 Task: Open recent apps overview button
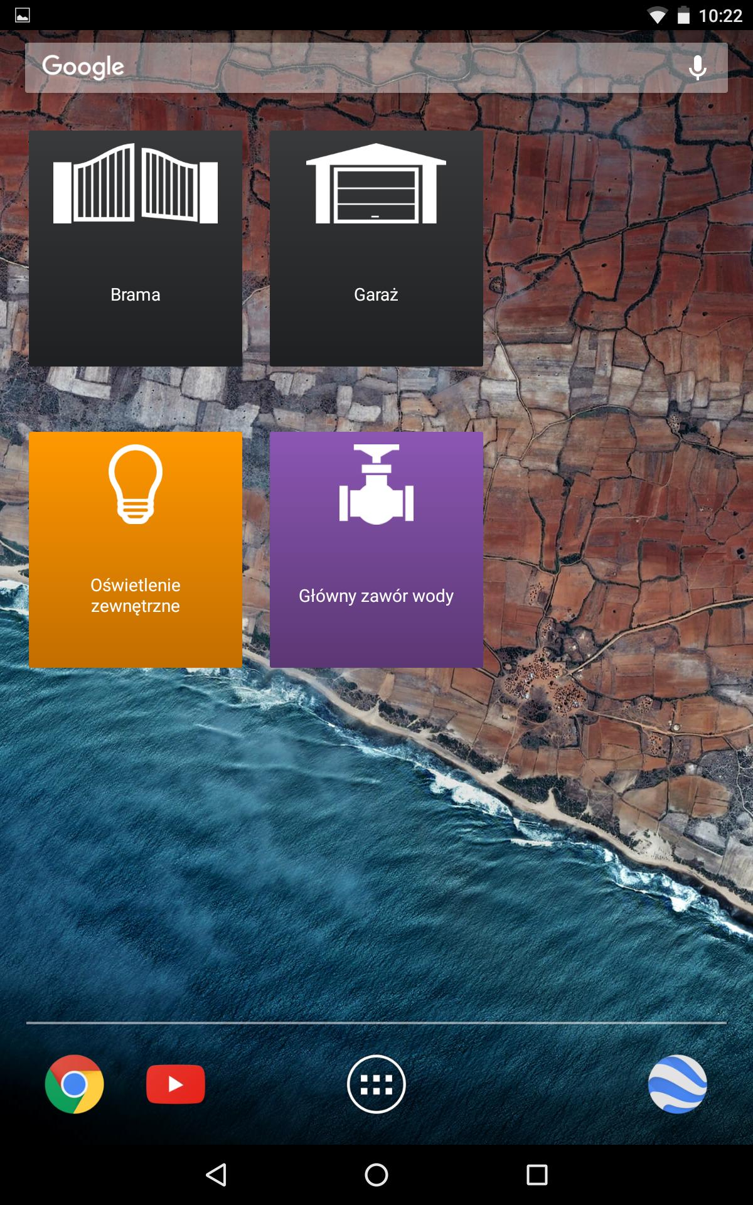click(x=537, y=1174)
